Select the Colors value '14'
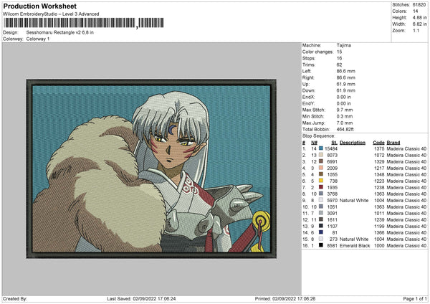The image size is (430, 304). (x=416, y=11)
